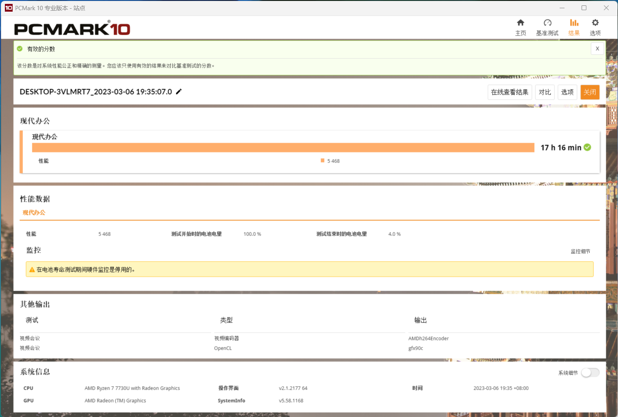Viewport: 618px width, 417px height.
Task: Dismiss the valid score notice with X
Action: (x=598, y=49)
